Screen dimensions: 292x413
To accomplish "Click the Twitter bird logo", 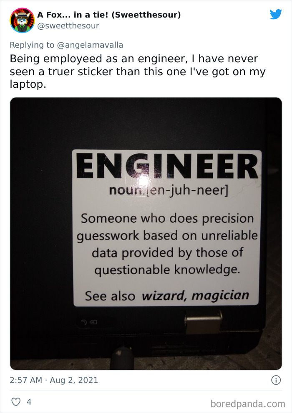I will tap(276, 14).
